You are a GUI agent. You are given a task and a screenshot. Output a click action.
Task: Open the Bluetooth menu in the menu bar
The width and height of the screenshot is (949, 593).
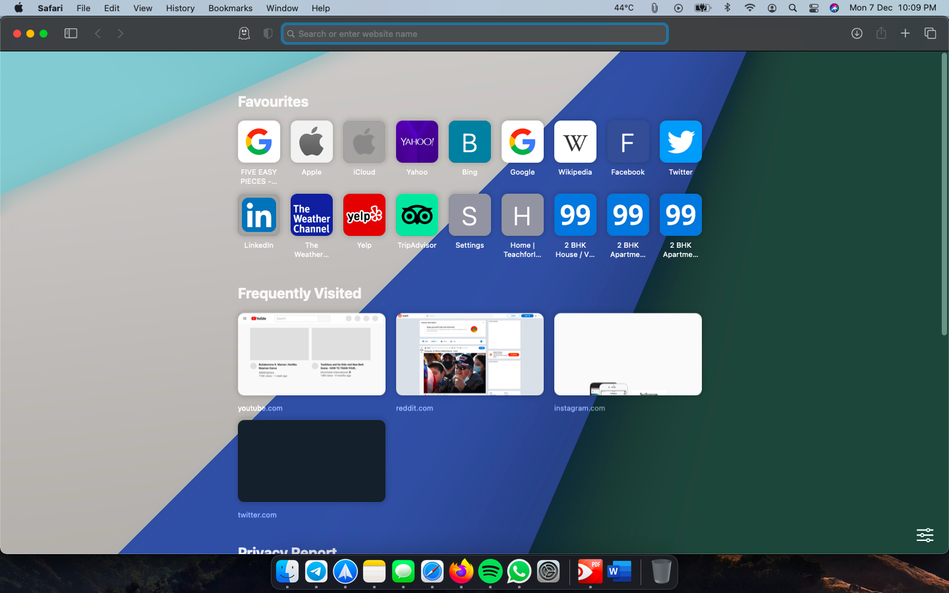727,8
